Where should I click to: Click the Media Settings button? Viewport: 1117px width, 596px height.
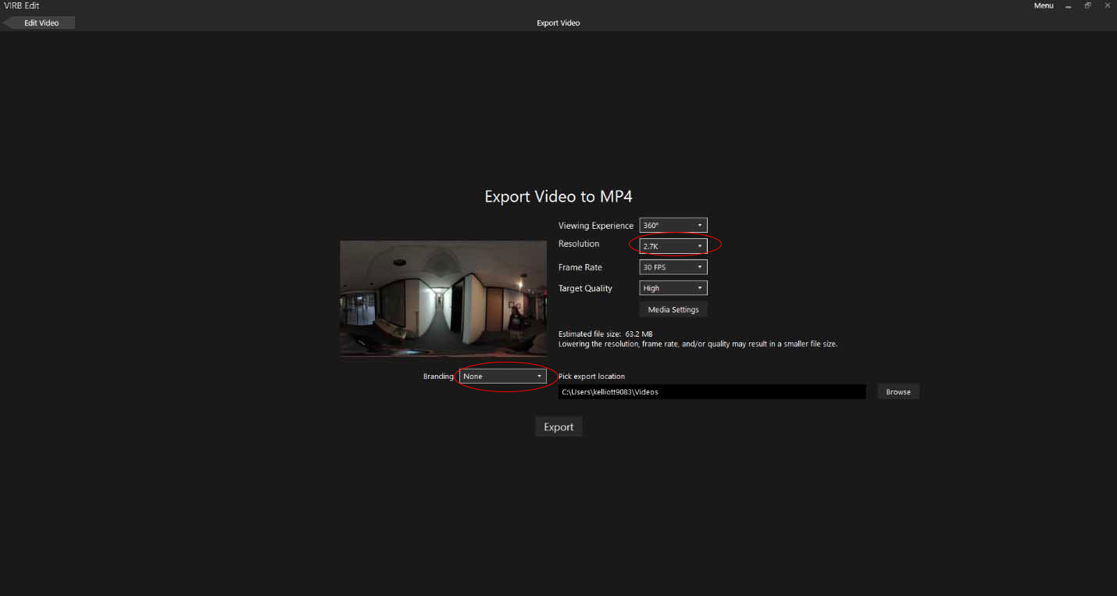coord(673,309)
